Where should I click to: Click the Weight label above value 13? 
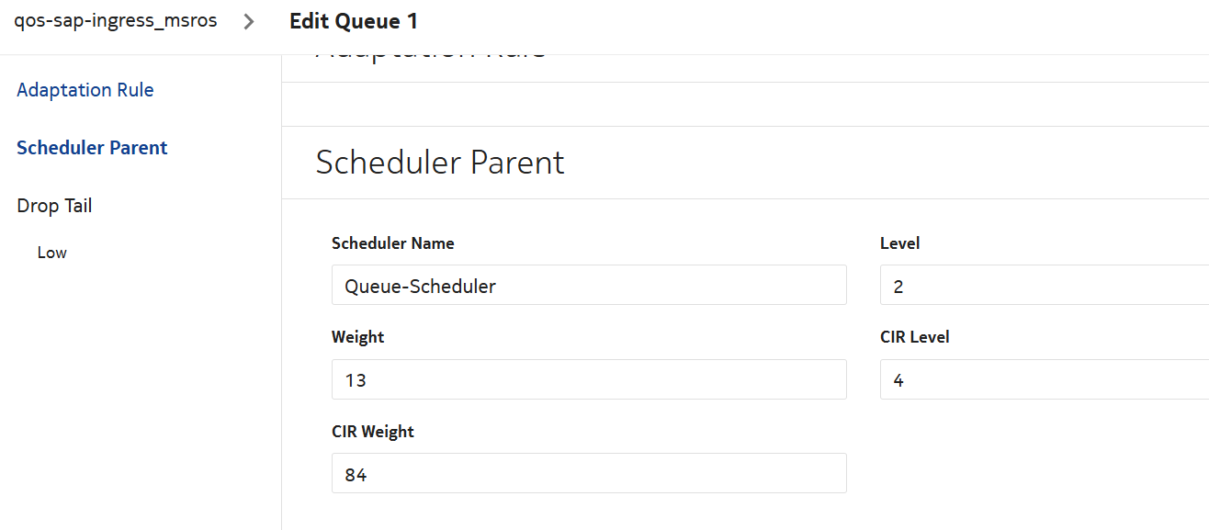coord(357,337)
